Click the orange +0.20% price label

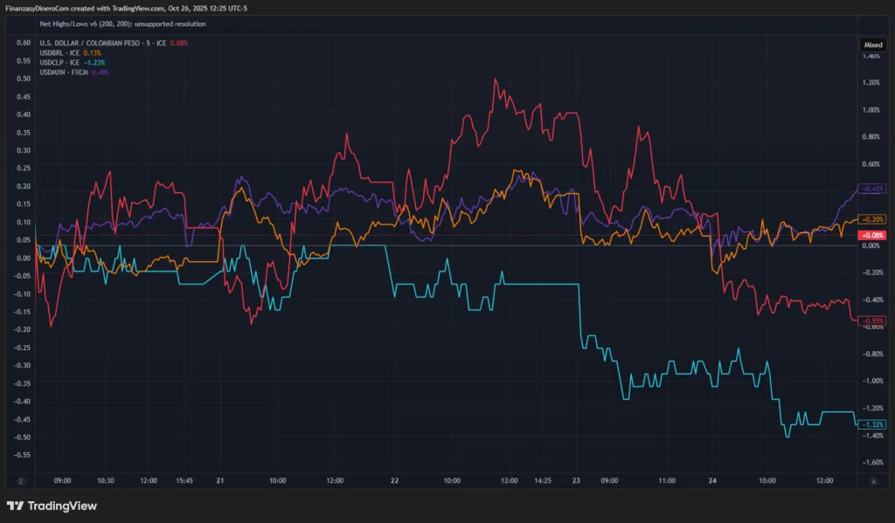[872, 219]
